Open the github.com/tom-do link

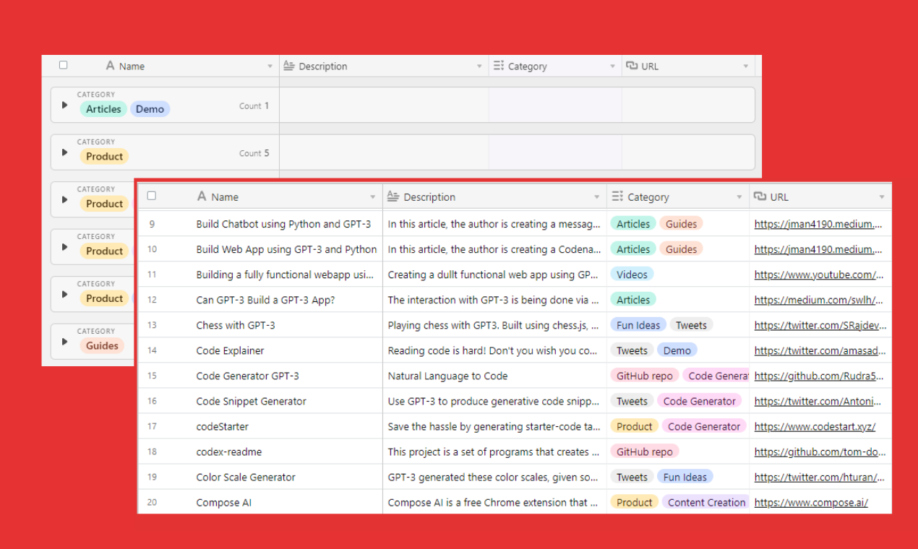(x=820, y=451)
